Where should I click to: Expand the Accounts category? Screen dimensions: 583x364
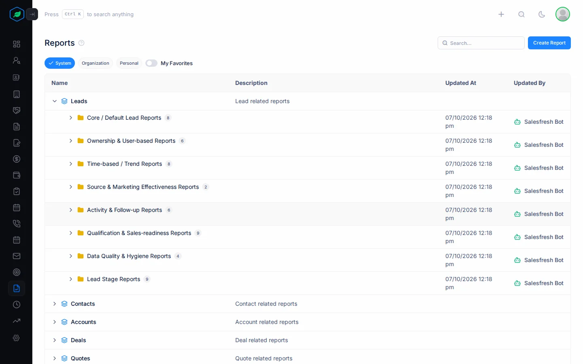tap(55, 322)
